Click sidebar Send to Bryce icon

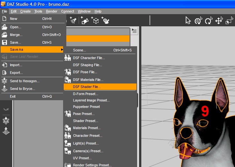(x=6, y=131)
